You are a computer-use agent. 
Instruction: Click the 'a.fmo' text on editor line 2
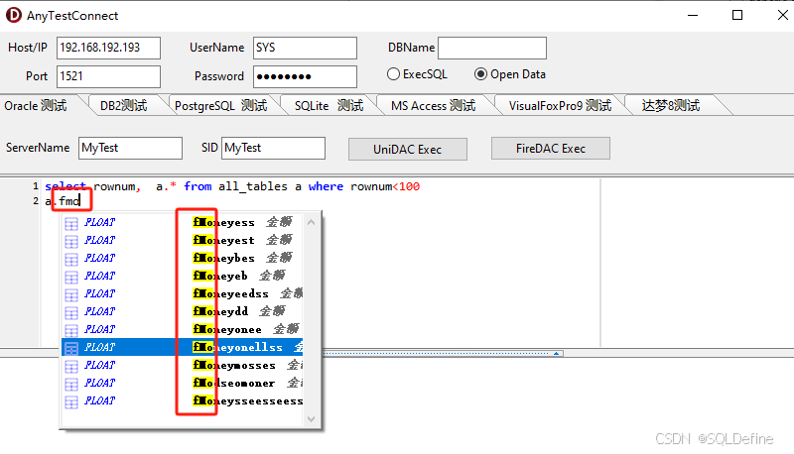click(63, 201)
